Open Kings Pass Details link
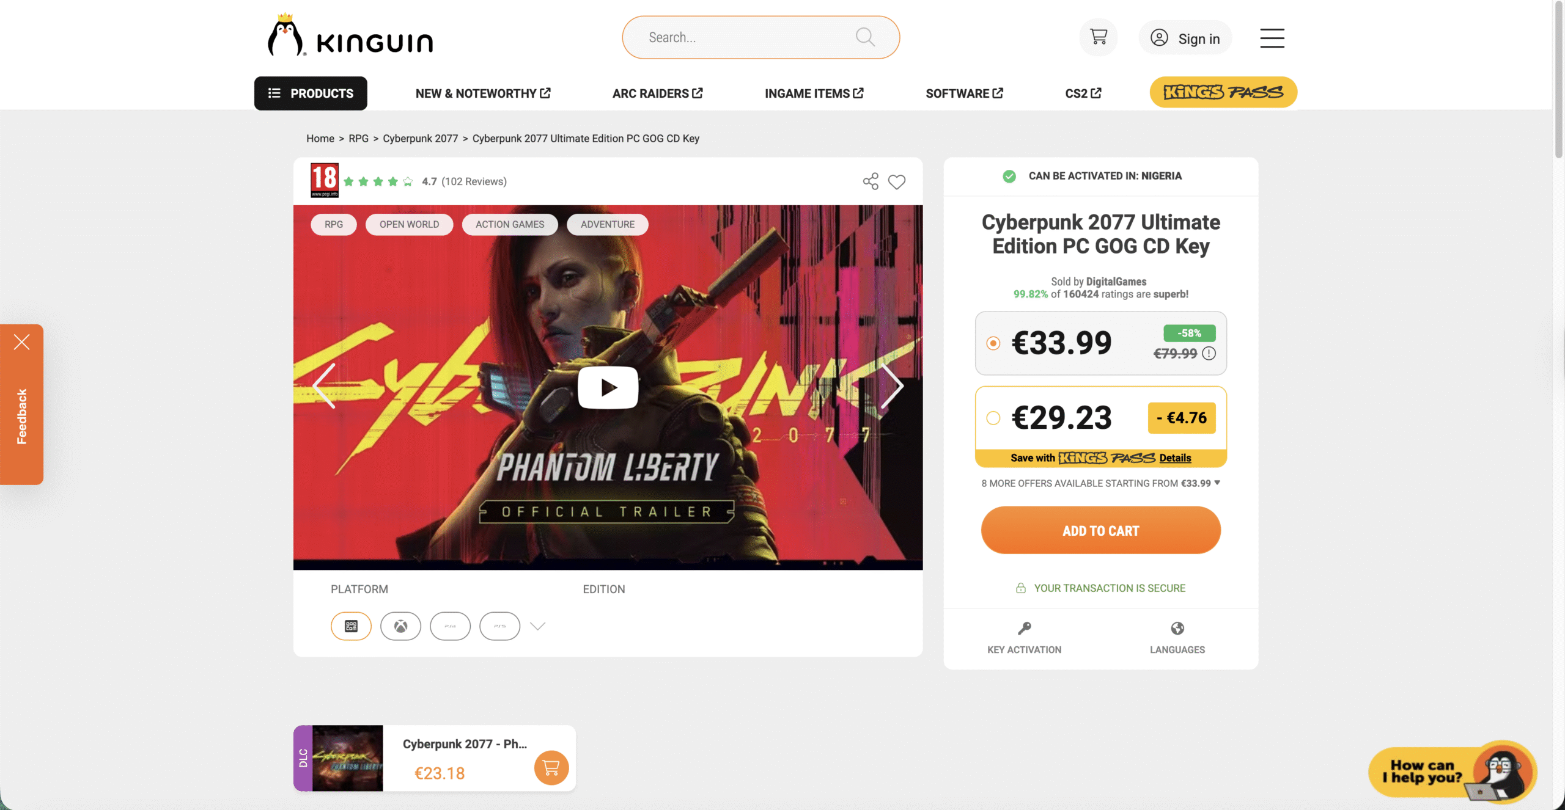The width and height of the screenshot is (1565, 810). (1175, 458)
